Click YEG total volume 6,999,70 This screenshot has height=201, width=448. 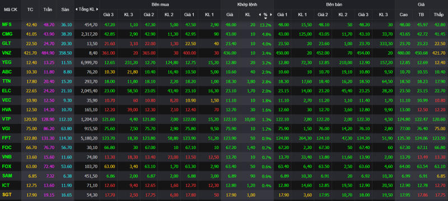pyautogui.click(x=90, y=63)
